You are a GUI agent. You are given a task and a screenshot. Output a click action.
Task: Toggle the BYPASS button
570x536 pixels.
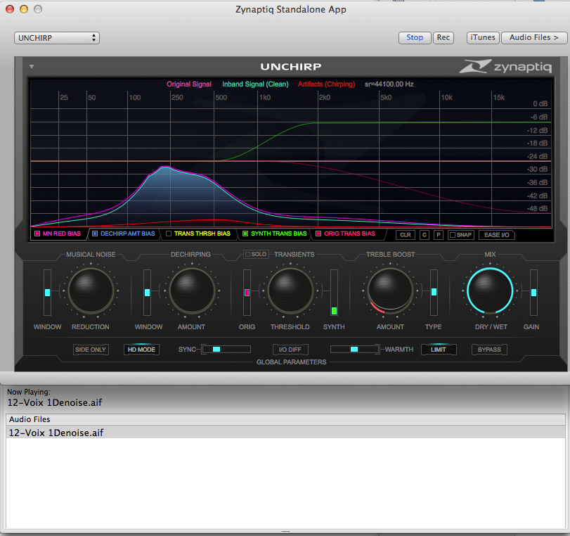point(489,350)
